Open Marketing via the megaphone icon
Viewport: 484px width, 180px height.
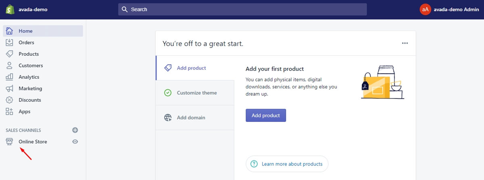10,88
